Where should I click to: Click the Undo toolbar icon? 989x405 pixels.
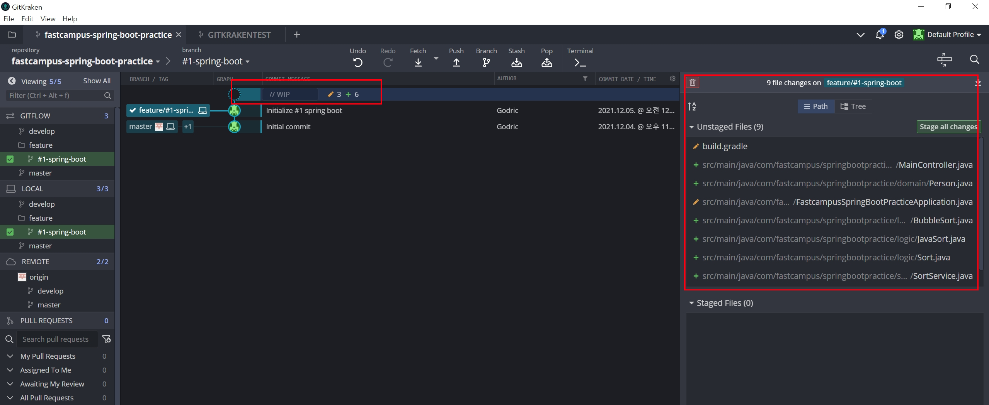[357, 62]
